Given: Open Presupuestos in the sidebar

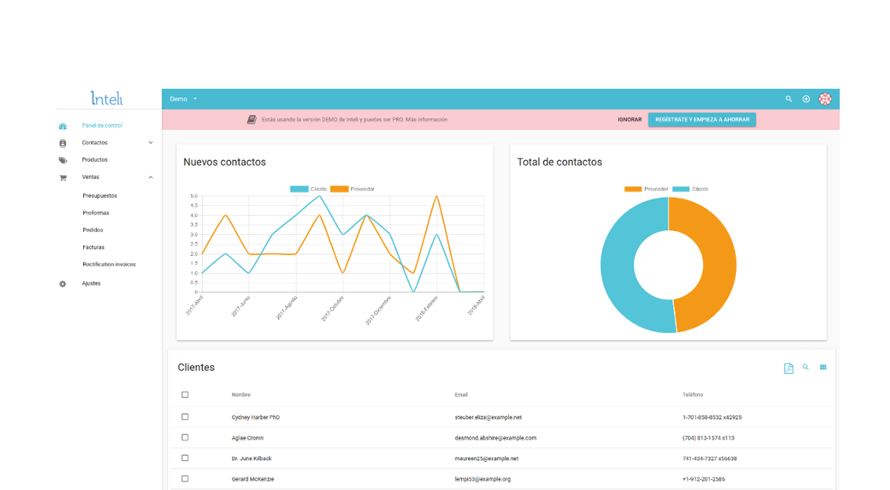Looking at the screenshot, I should (100, 196).
